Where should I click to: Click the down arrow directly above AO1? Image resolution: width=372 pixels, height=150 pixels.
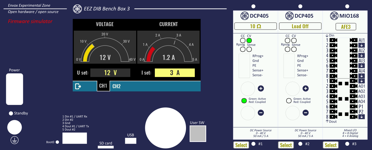coord(361,81)
